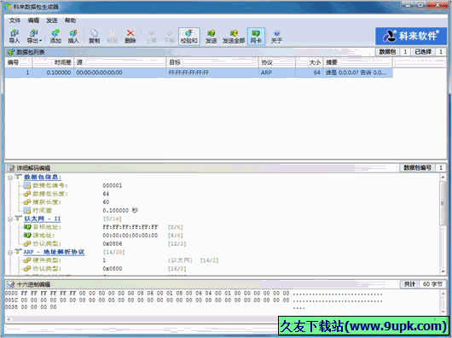
Task: Click the 硬件类型 field icon
Action: tap(27, 260)
